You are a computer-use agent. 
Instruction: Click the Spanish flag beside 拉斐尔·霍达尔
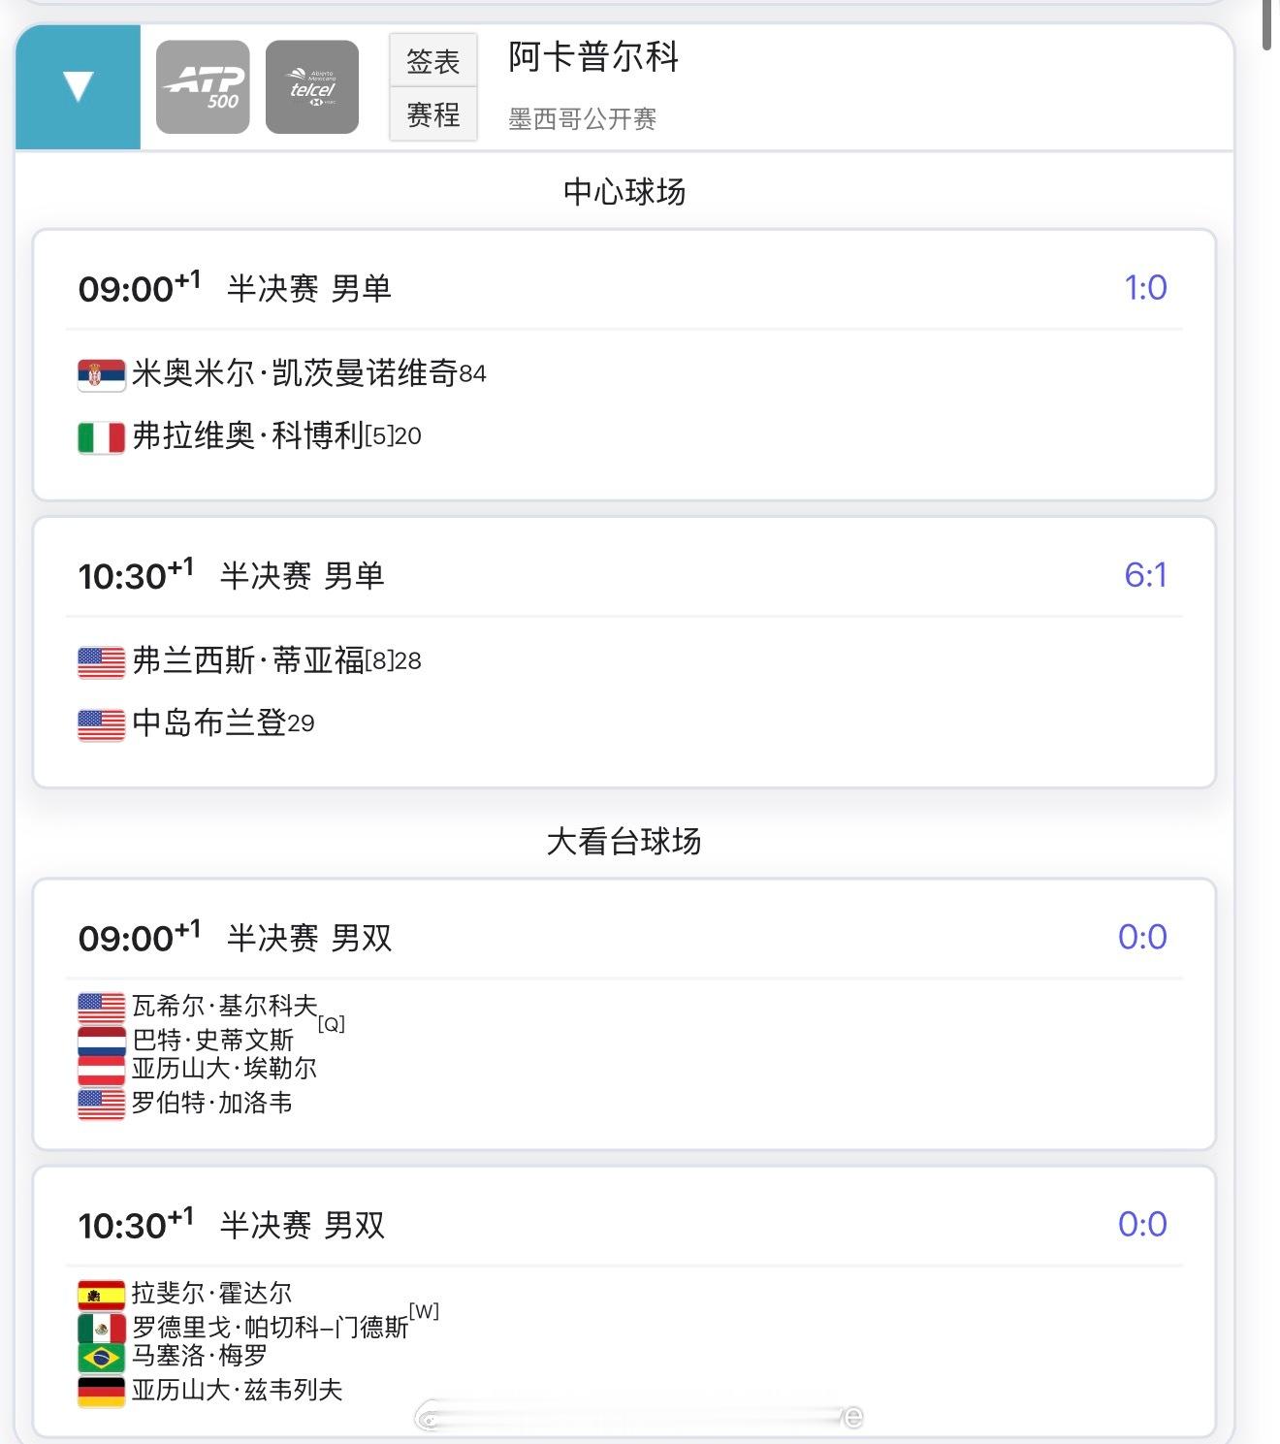(x=101, y=1295)
